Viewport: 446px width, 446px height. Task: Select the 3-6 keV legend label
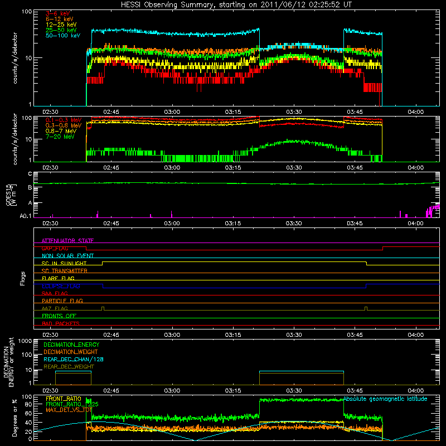point(58,13)
